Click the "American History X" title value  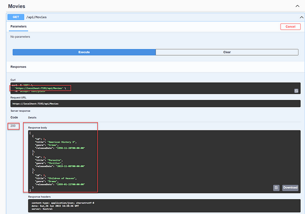61,142
